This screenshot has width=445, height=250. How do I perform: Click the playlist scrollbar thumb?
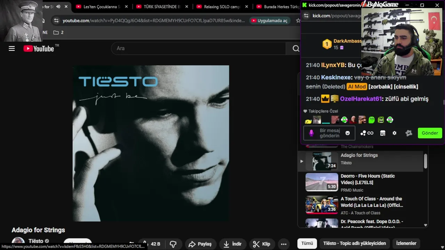click(x=426, y=160)
